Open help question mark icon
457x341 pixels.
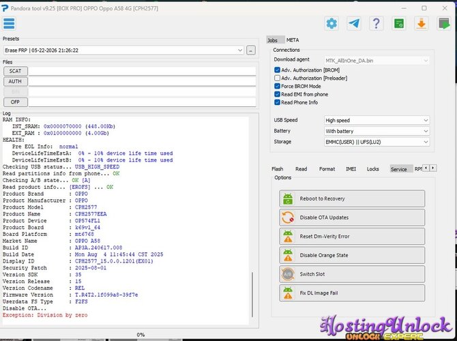coord(377,23)
